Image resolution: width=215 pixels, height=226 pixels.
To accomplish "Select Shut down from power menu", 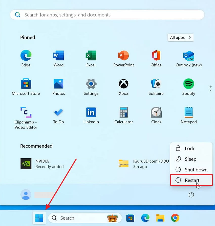I will coord(191,170).
